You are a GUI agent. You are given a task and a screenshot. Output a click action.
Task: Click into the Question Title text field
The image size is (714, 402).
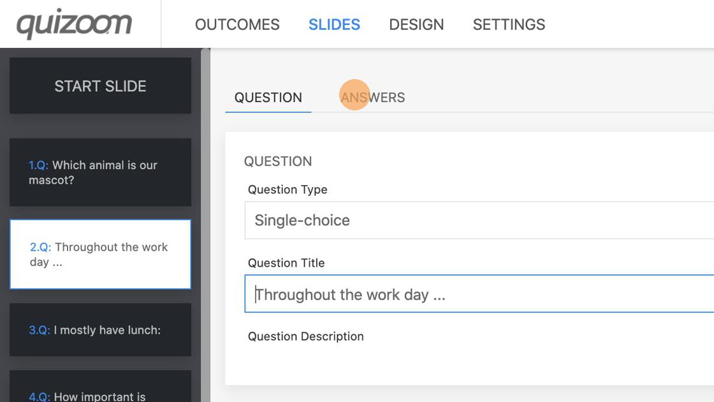click(478, 294)
